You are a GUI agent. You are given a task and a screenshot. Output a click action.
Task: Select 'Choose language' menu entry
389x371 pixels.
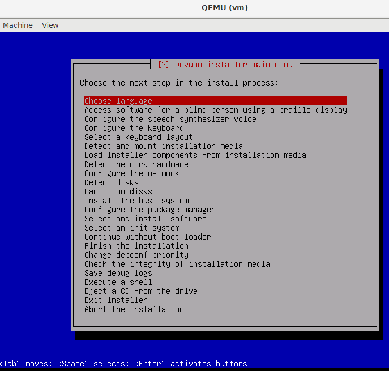point(216,100)
